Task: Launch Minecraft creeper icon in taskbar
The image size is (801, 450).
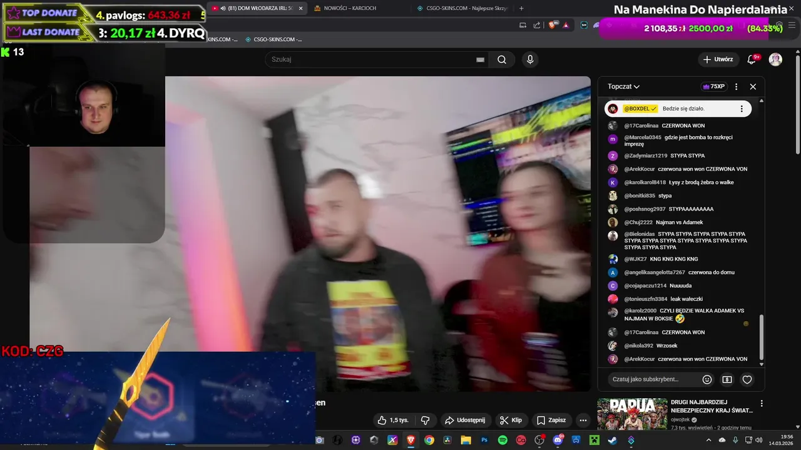Action: point(594,440)
